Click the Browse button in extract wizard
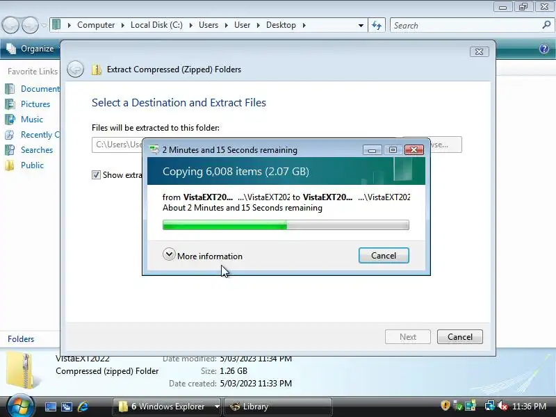 click(x=445, y=145)
